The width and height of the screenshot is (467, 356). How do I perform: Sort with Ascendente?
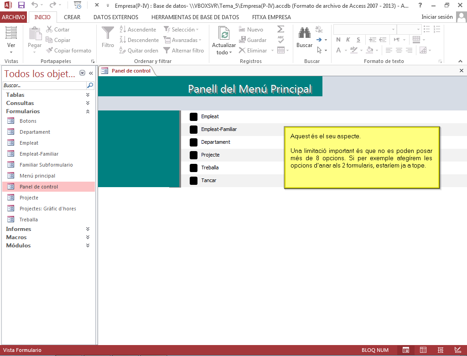click(x=138, y=29)
